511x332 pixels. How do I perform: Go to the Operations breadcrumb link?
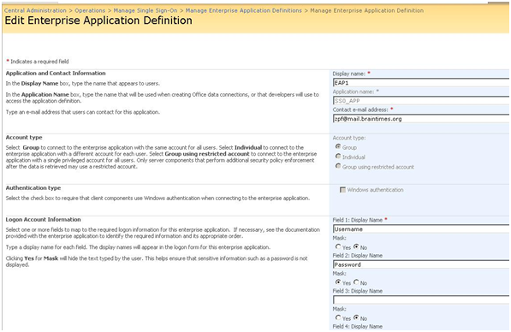[90, 10]
